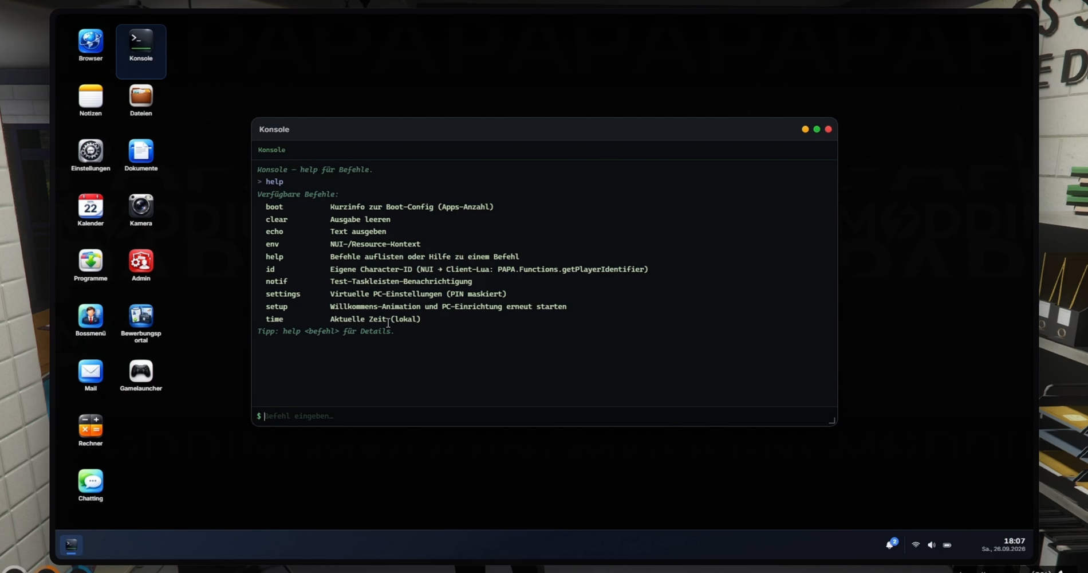Open the notifications bell in the taskbar
This screenshot has height=573, width=1088.
tap(890, 544)
